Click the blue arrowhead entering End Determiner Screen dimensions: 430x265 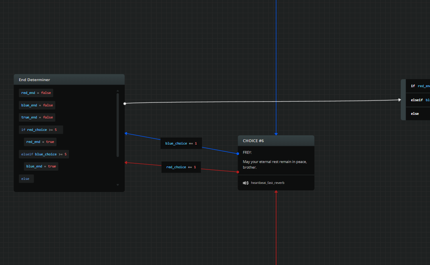tap(126, 133)
